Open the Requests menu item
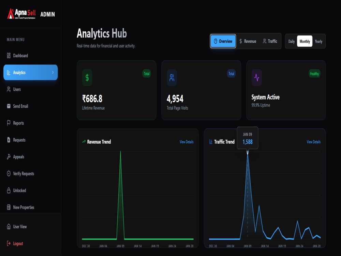The image size is (341, 256). (30, 140)
